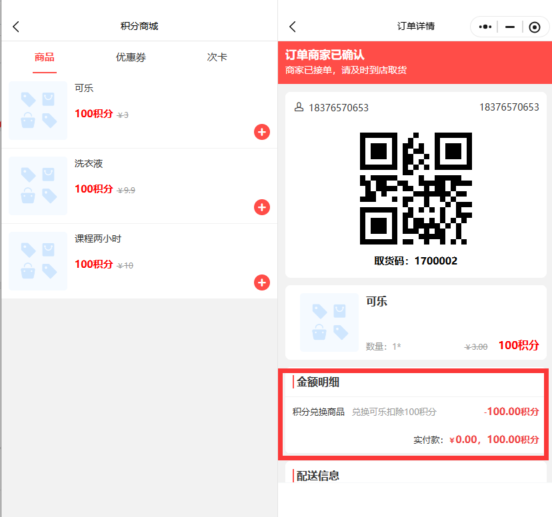Click the 可乐 item name in the order card

point(377,301)
